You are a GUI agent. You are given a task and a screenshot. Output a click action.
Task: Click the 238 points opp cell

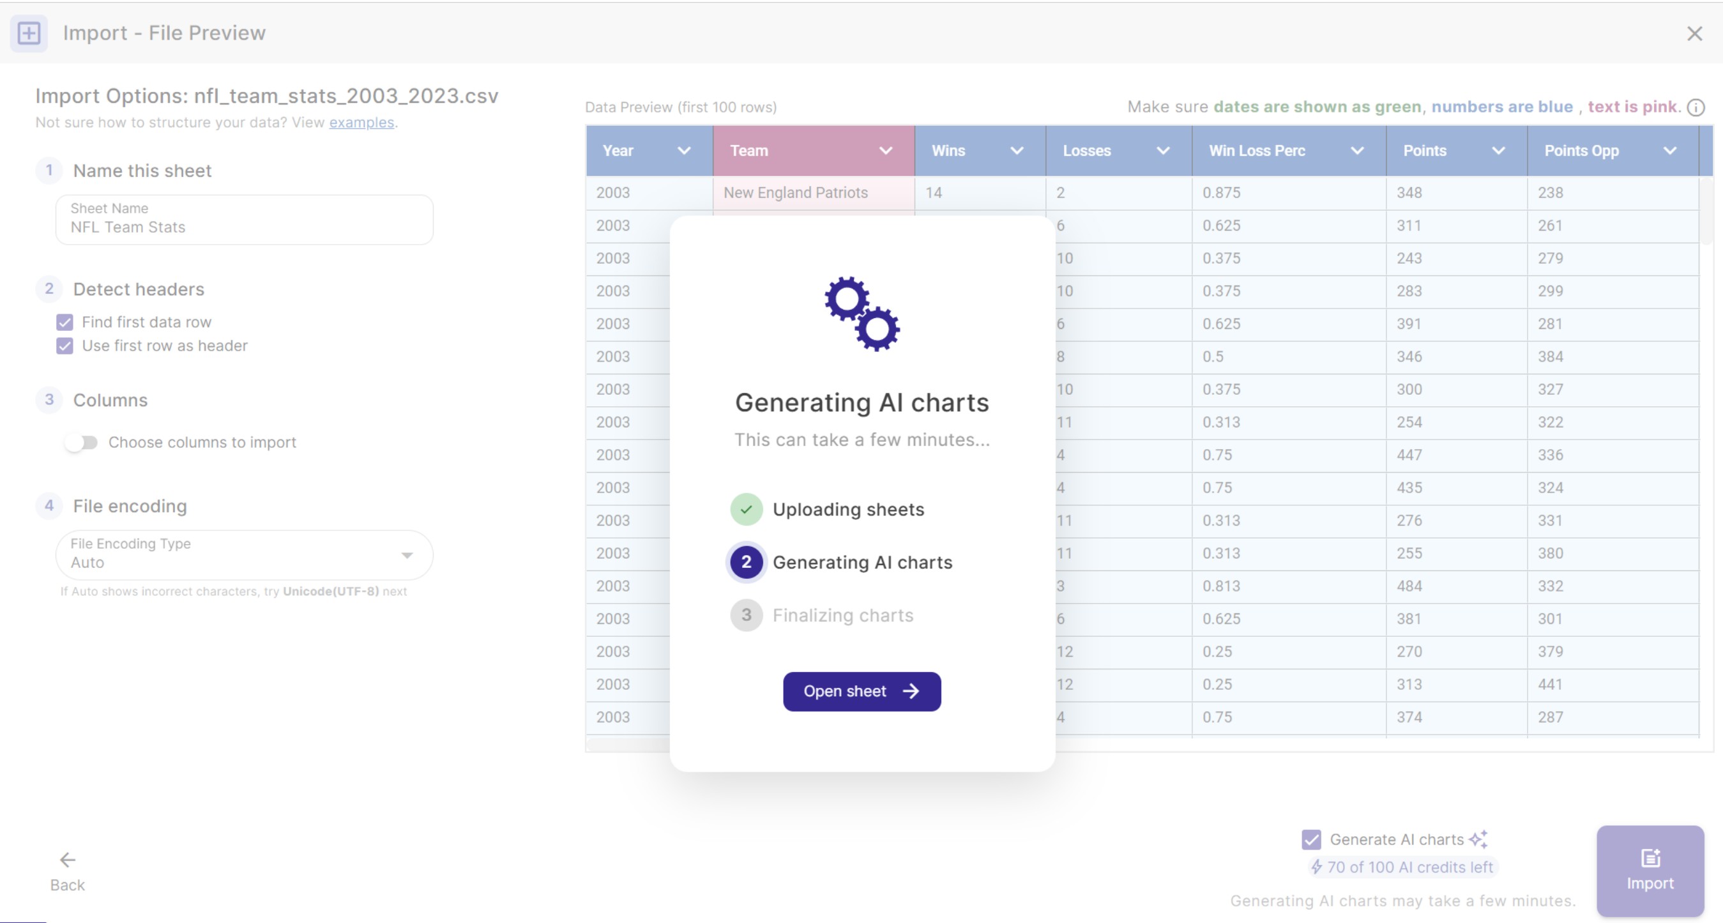click(x=1613, y=193)
